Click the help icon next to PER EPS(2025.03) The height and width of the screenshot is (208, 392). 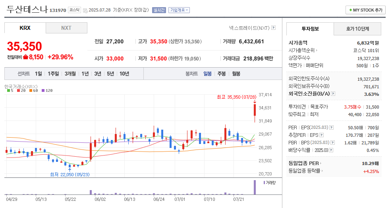[332, 128]
